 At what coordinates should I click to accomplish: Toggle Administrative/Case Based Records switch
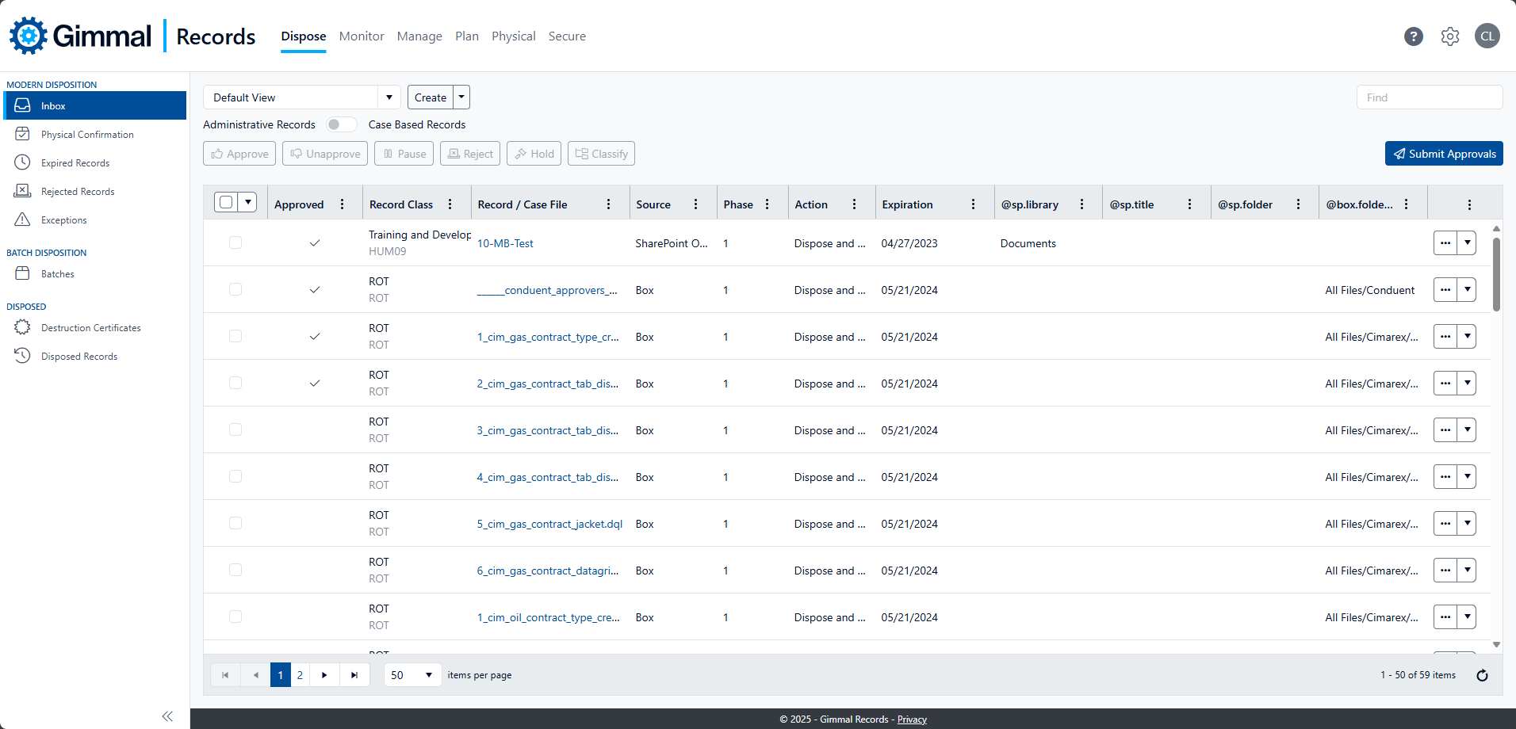click(341, 124)
